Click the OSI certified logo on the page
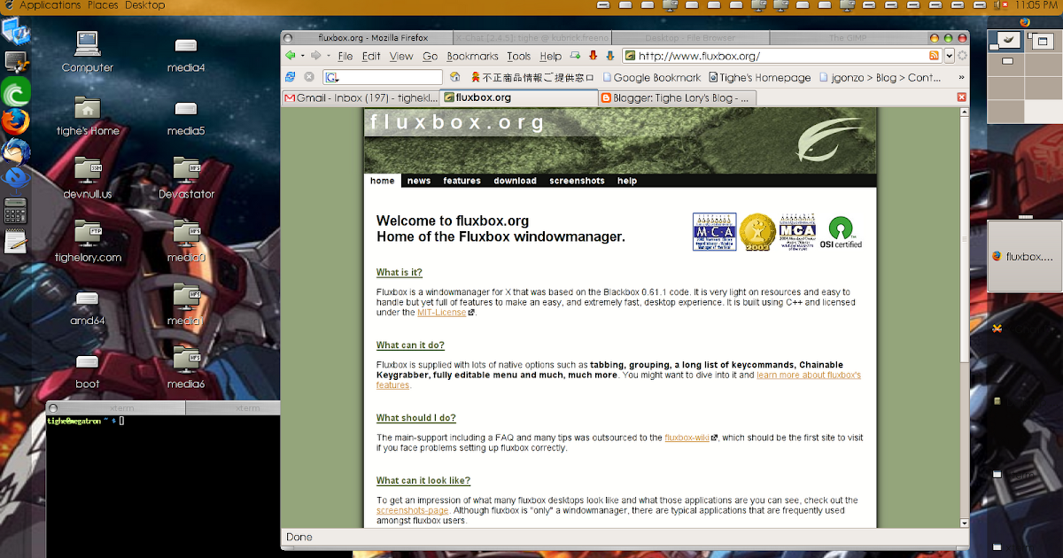The image size is (1063, 558). (840, 232)
